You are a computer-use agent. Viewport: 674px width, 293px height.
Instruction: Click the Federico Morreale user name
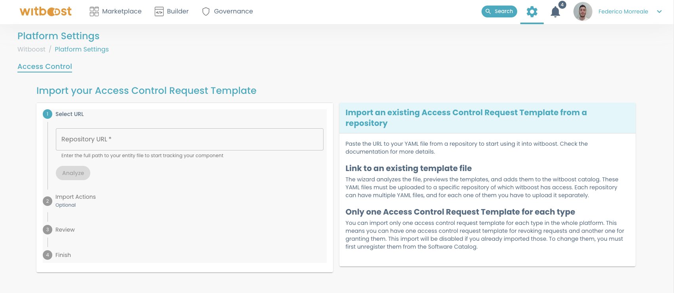pos(623,11)
